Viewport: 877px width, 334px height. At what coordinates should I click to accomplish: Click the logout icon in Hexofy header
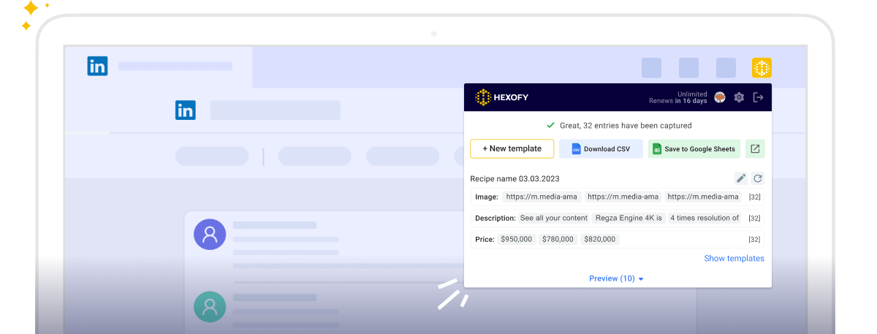[758, 97]
